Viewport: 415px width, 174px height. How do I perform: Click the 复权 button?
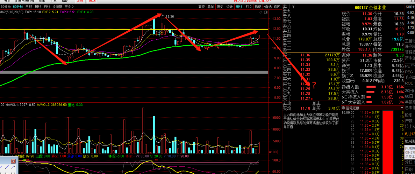202,7
